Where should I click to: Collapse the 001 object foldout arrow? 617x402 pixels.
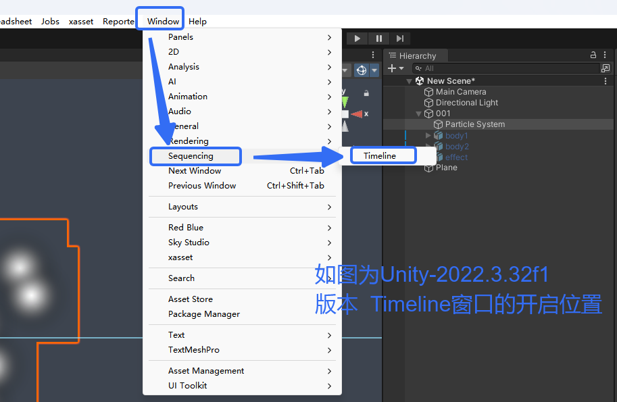[x=418, y=114]
